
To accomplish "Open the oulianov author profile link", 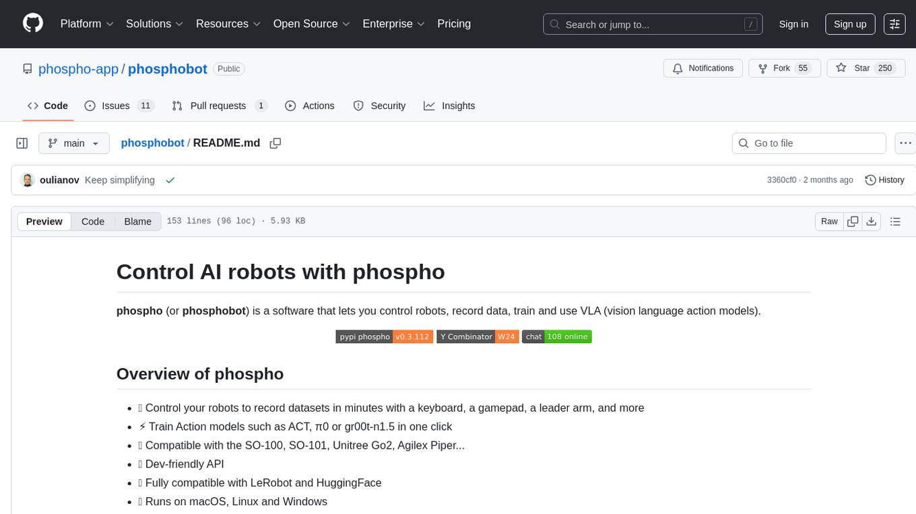I will [x=59, y=180].
